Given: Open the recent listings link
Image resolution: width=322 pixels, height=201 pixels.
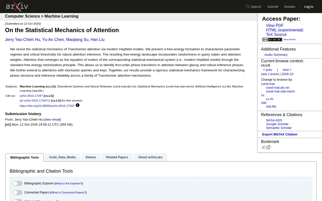Looking at the screenshot, I should coord(274,74).
